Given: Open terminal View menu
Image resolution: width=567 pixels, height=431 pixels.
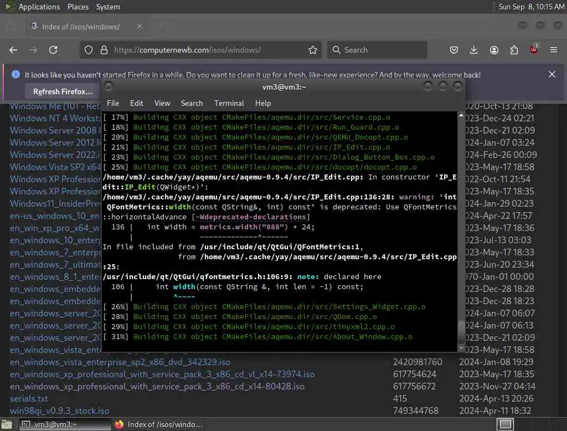Looking at the screenshot, I should pos(162,103).
